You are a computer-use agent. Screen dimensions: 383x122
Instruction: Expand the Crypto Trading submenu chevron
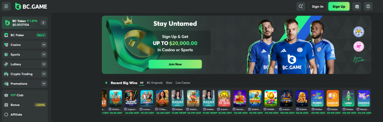(44, 74)
